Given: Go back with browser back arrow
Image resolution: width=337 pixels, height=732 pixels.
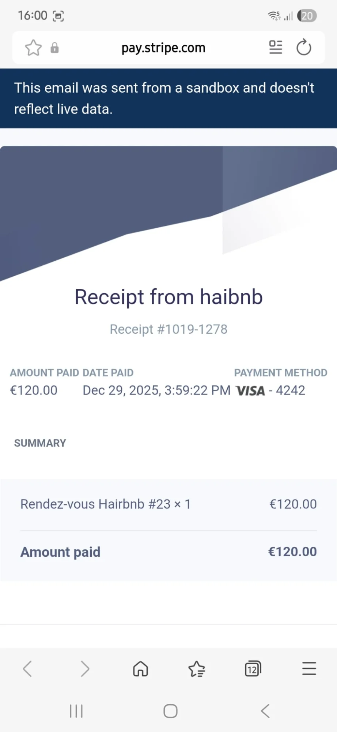Looking at the screenshot, I should click(x=28, y=669).
